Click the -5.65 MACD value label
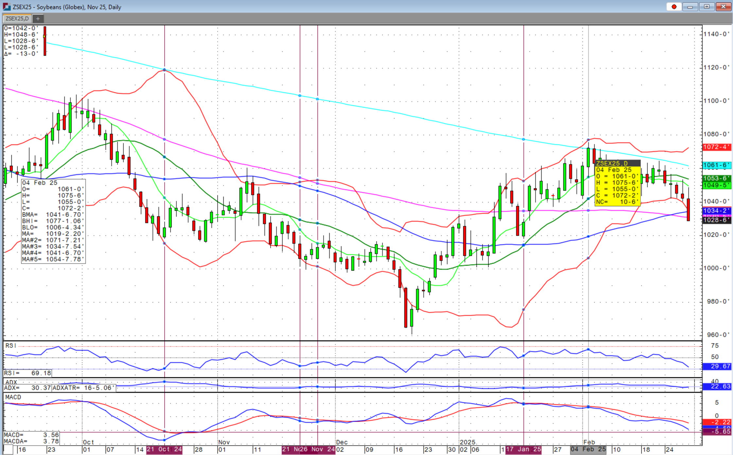This screenshot has width=733, height=455. [716, 432]
